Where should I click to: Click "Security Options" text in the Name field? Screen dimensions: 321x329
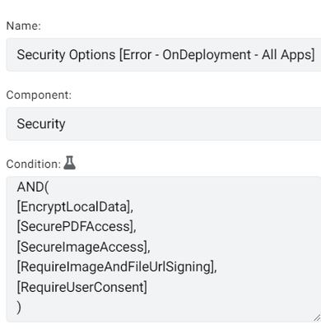[x=66, y=55]
